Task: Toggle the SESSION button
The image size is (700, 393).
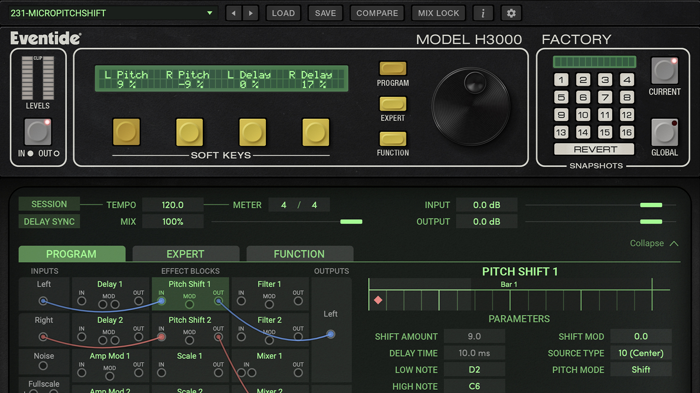Action: point(49,204)
